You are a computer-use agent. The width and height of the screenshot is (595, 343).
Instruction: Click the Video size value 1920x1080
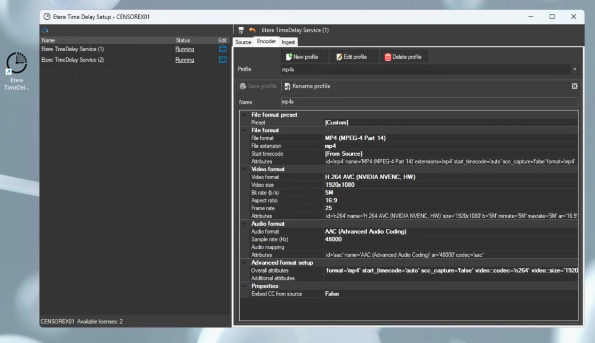point(339,185)
